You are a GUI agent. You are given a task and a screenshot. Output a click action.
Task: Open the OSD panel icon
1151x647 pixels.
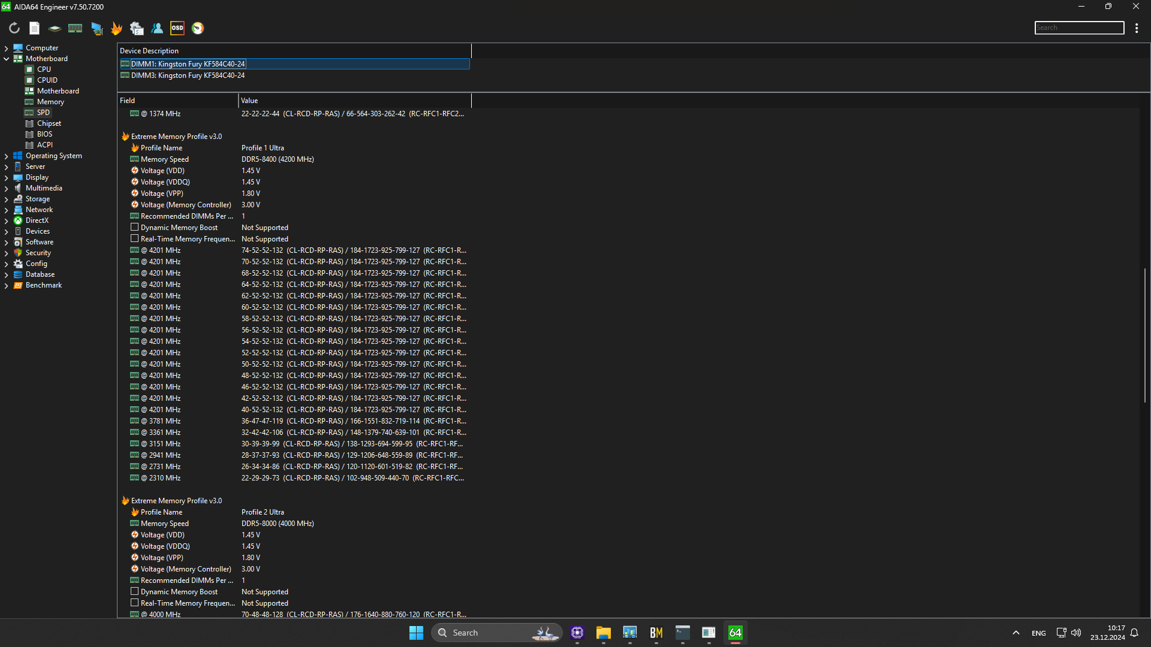point(177,28)
